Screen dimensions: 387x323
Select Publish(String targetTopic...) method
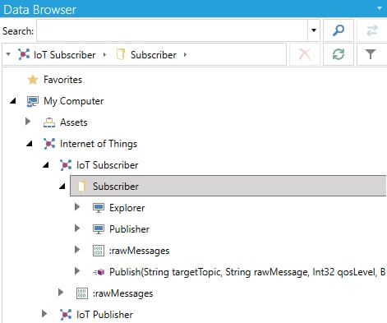(247, 272)
